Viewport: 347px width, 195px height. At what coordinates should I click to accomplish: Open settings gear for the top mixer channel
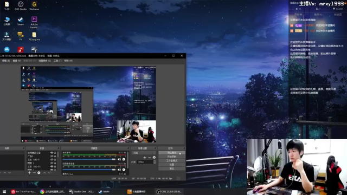pos(124,159)
